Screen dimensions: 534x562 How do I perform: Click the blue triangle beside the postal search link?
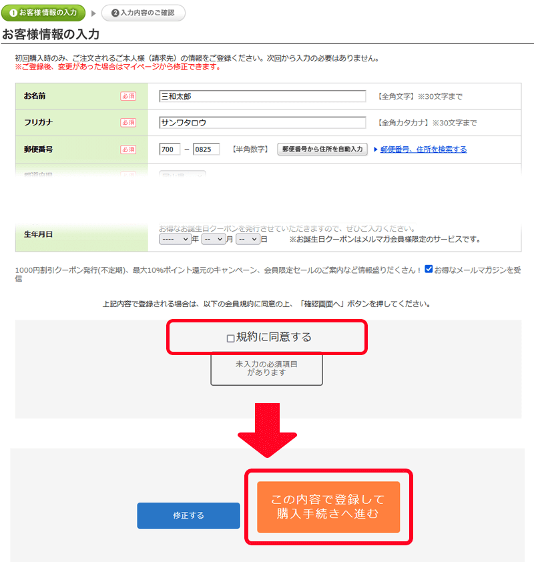click(376, 150)
